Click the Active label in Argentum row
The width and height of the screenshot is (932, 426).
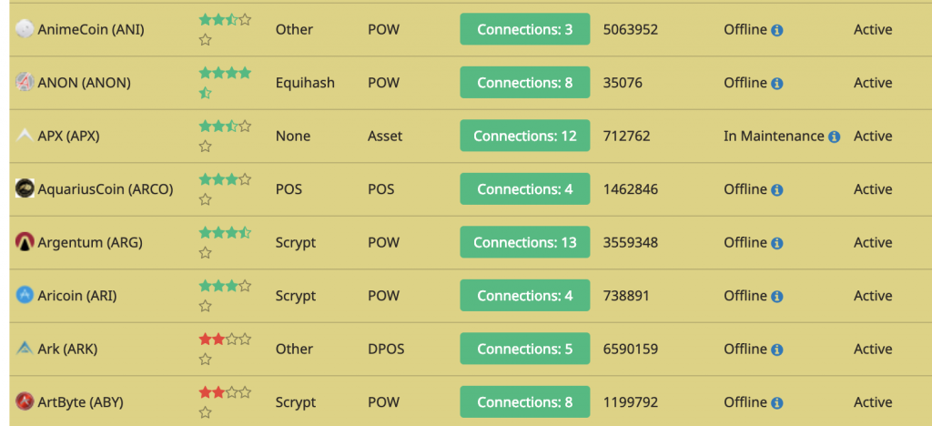point(873,242)
